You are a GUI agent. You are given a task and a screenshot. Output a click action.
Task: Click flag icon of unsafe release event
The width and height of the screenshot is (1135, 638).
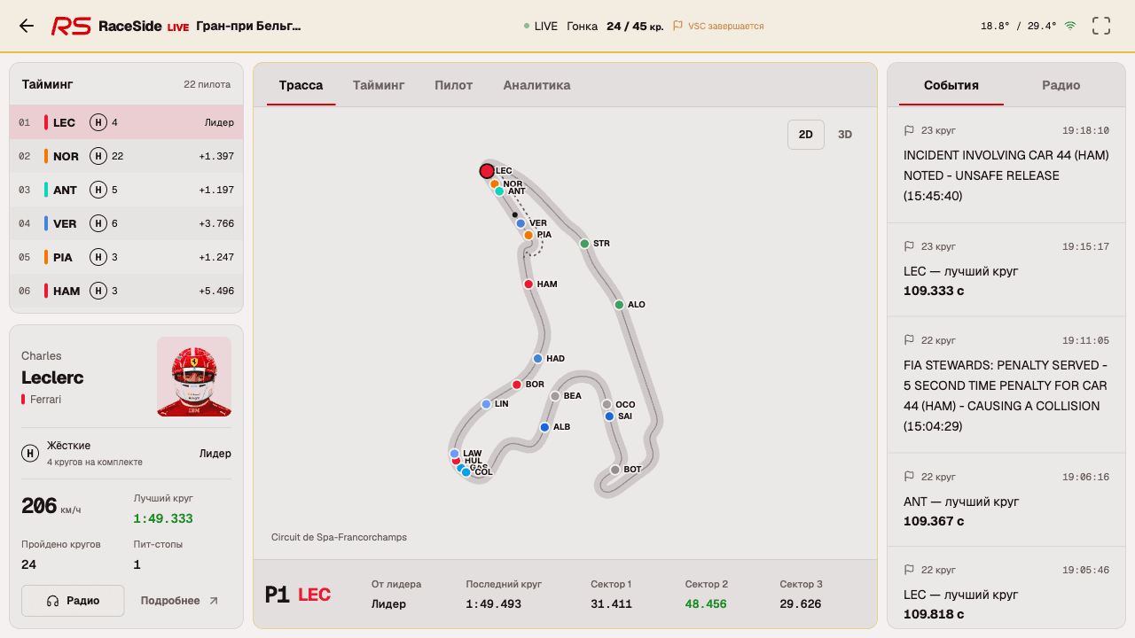click(x=909, y=130)
